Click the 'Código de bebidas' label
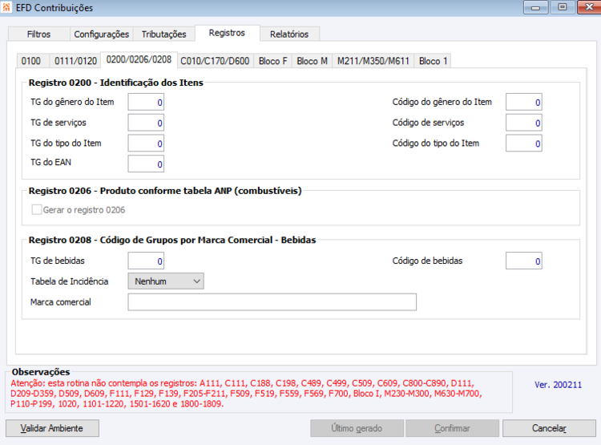Viewport: 601px width, 445px height. pos(427,261)
